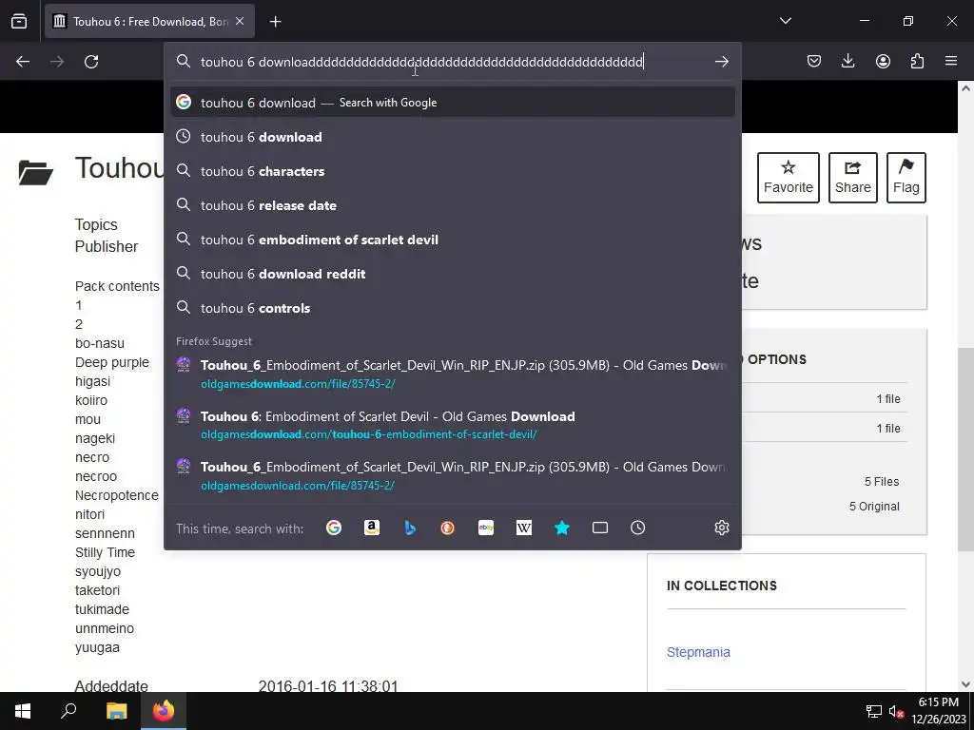Click the Flag button
Viewport: 974px width, 730px height.
click(x=906, y=178)
